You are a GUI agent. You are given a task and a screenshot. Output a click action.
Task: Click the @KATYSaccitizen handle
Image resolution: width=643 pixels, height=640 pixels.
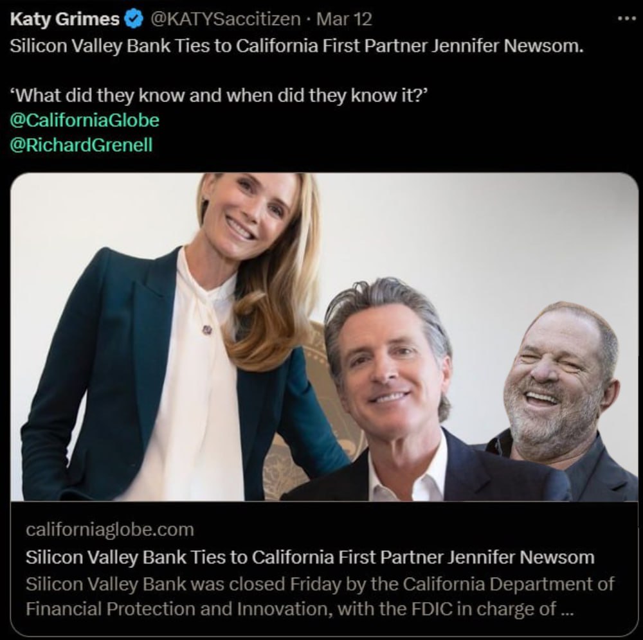click(225, 19)
